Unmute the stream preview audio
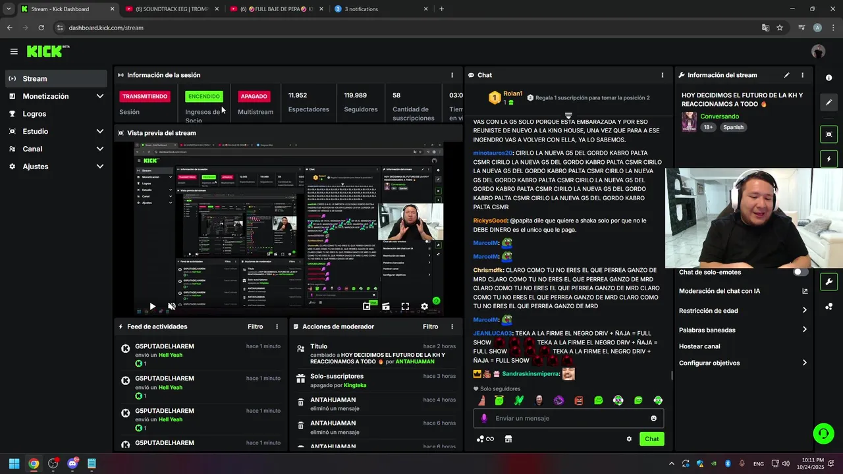843x474 pixels. click(172, 306)
